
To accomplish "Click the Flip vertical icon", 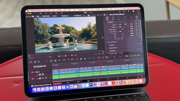I will (x=122, y=38).
